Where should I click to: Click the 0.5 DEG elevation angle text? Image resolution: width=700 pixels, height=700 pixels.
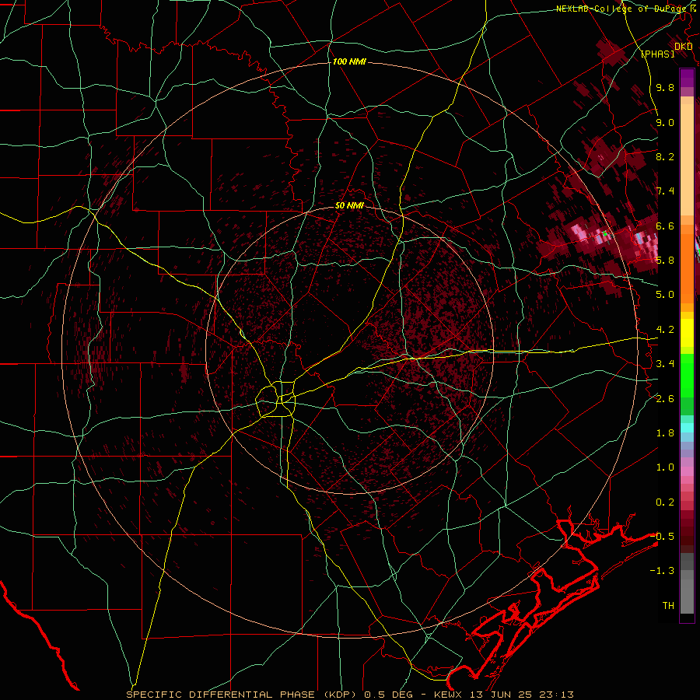click(x=390, y=695)
